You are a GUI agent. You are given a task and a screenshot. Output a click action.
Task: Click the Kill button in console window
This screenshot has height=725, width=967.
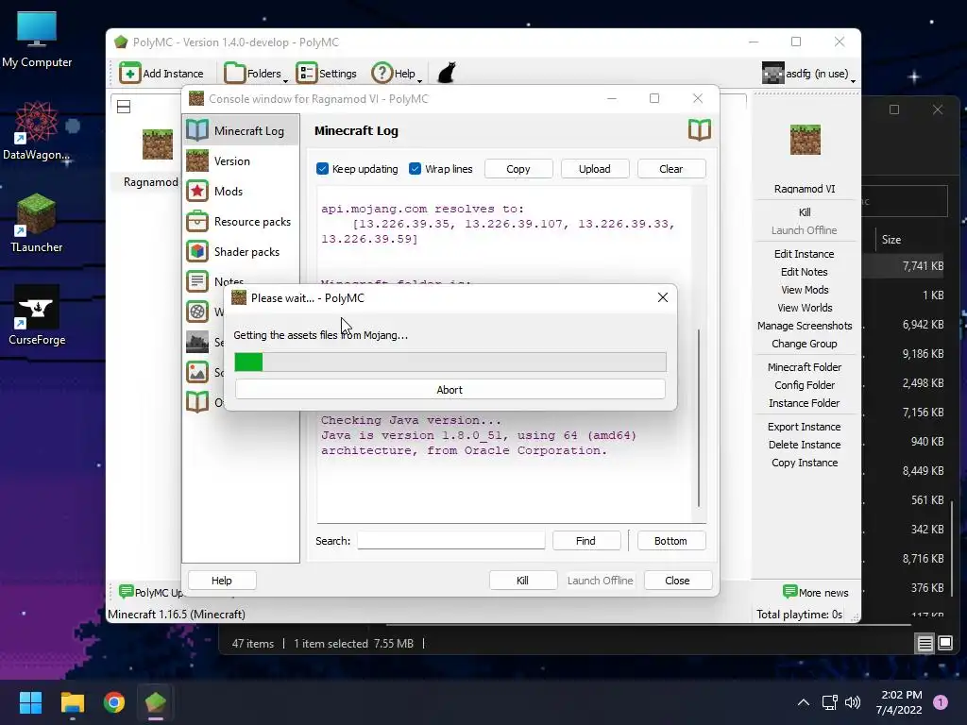tap(522, 581)
